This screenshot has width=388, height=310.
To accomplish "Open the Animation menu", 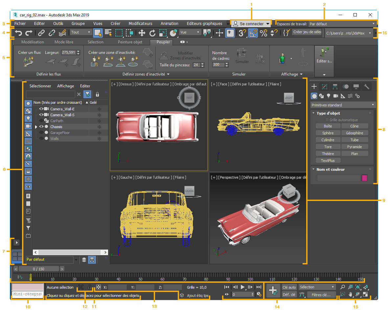I will click(x=169, y=24).
